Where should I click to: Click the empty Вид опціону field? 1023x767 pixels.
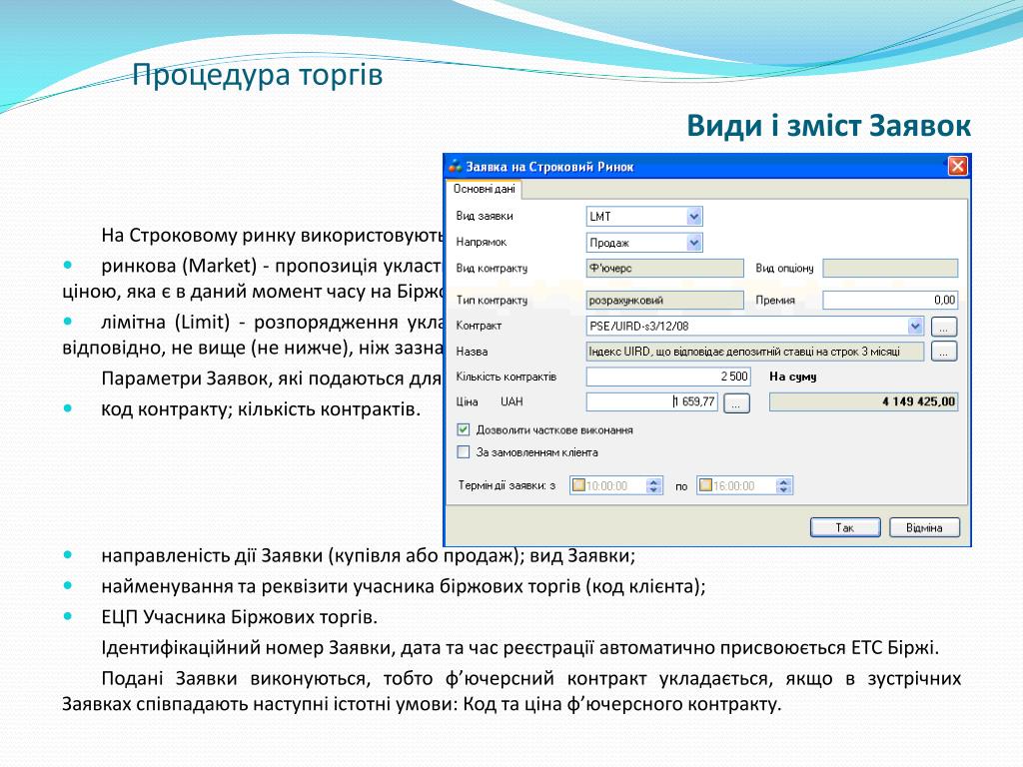pos(890,268)
